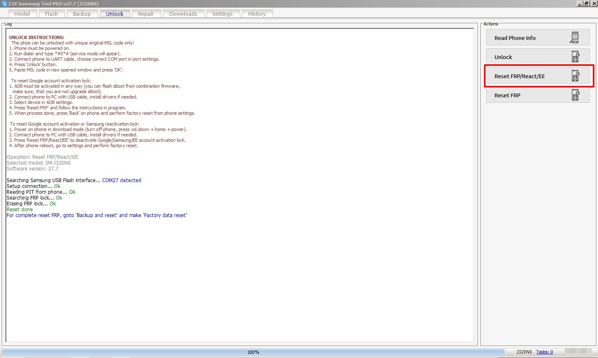
Task: Click phone icon on Reset FRP/React/EE
Action: tap(576, 76)
